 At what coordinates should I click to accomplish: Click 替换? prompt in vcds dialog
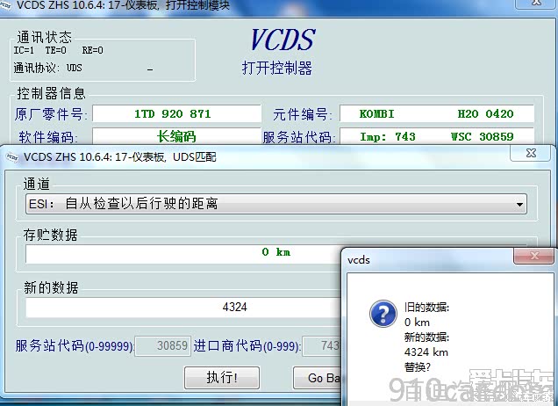(417, 367)
